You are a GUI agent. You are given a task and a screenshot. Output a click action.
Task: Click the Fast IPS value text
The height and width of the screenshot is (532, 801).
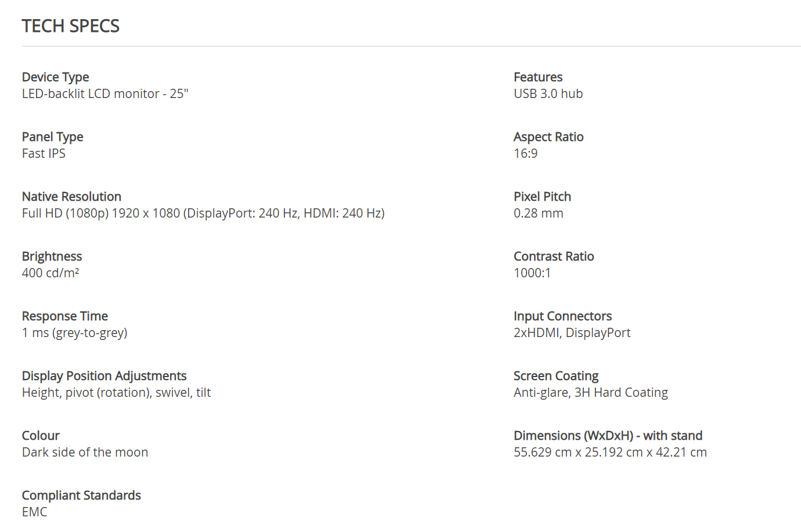tap(44, 154)
